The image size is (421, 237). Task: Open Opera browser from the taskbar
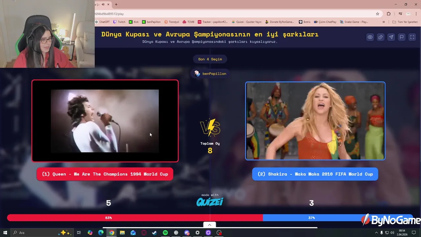click(x=144, y=233)
